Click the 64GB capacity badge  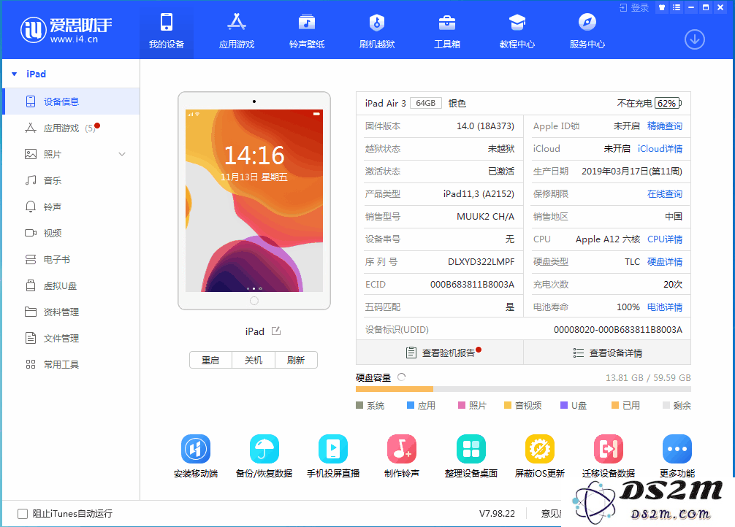[426, 103]
